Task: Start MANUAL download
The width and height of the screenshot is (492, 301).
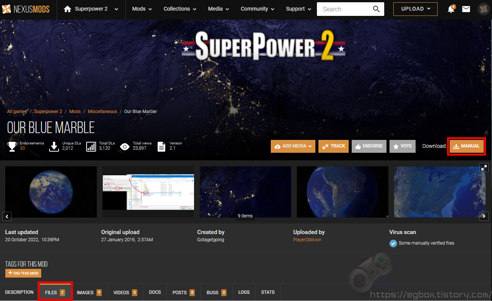Action: [x=466, y=146]
